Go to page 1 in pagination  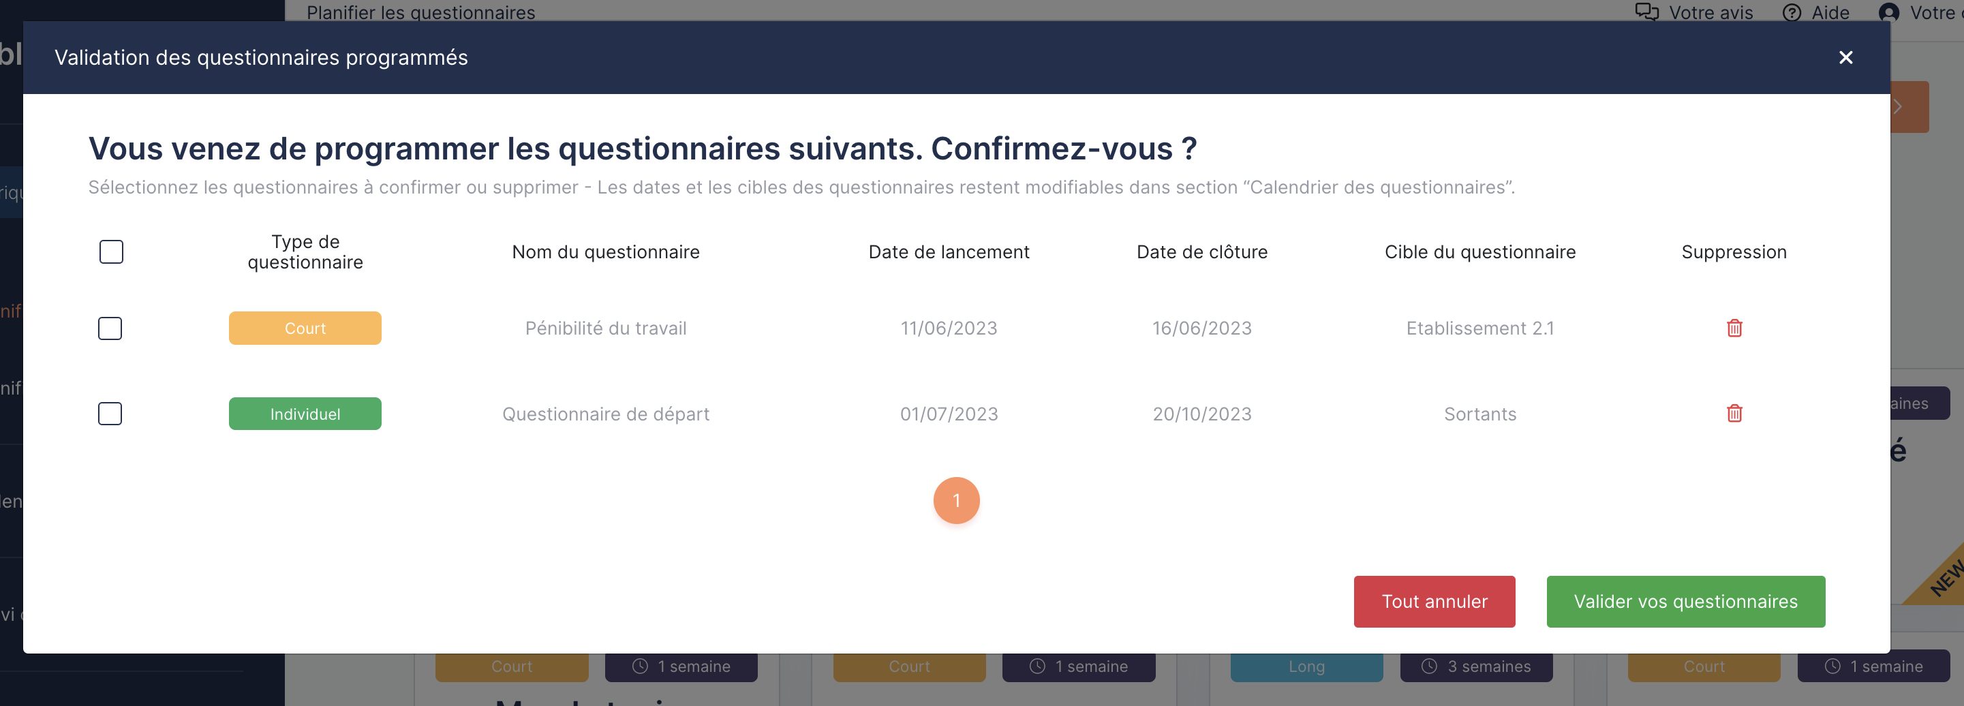pyautogui.click(x=956, y=501)
